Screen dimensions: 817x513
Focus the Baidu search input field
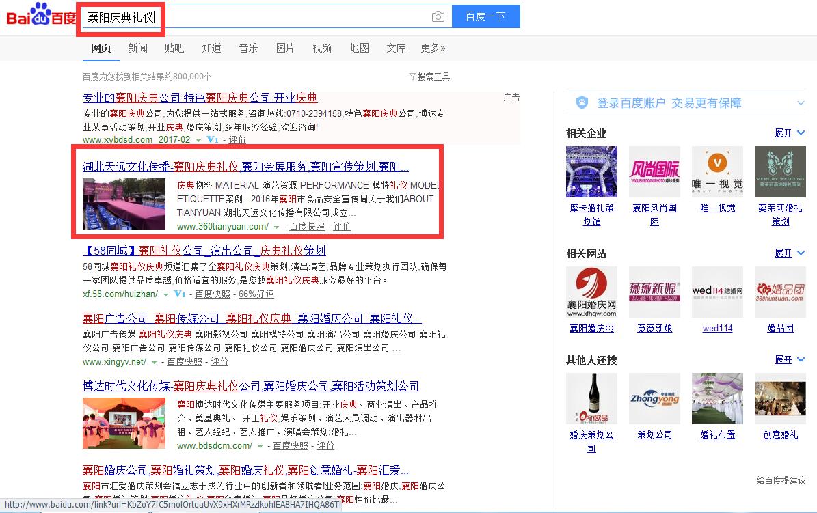click(x=267, y=16)
